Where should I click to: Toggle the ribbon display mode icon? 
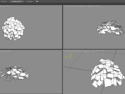[x=37, y=1]
